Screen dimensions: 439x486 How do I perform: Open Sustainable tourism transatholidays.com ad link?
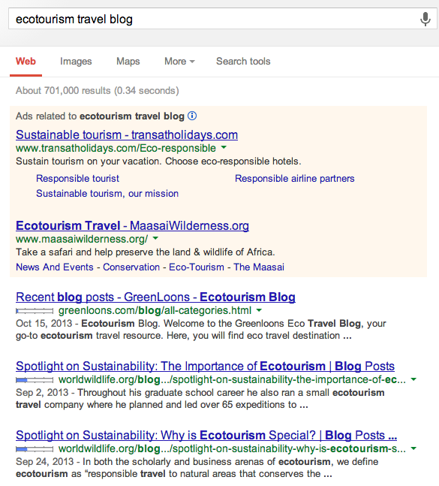127,134
